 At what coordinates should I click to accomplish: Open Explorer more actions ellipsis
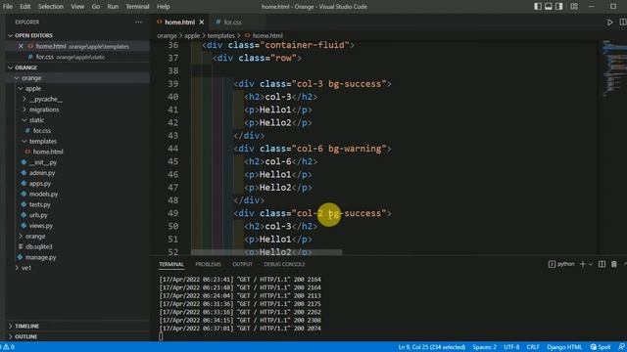tap(138, 22)
